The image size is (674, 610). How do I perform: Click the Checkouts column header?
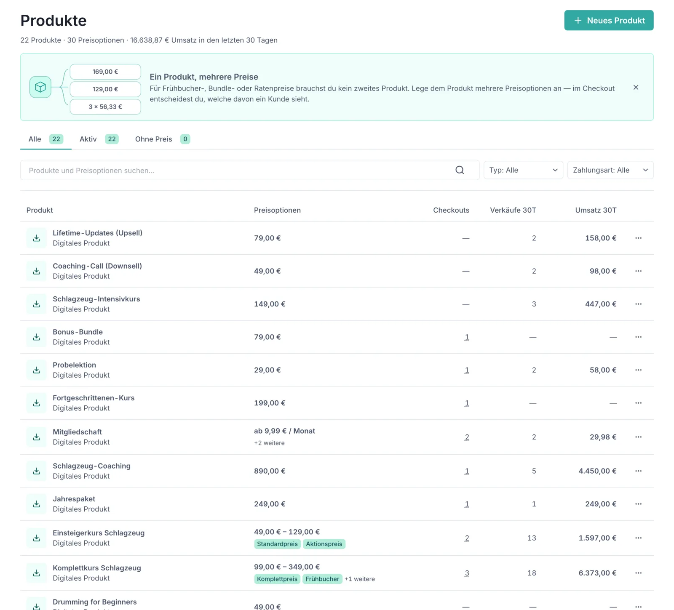pos(451,210)
